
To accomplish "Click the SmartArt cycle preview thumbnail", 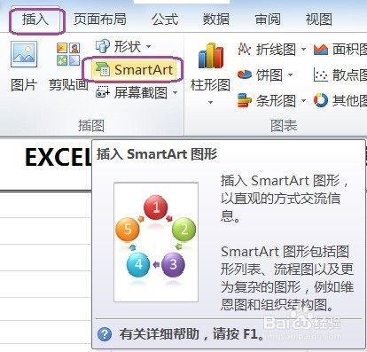I will point(156,242).
